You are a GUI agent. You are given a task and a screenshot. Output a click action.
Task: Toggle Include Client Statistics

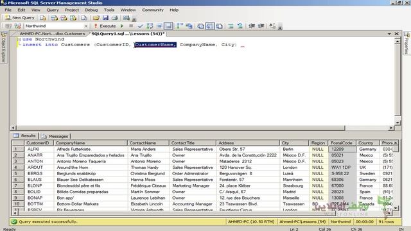pos(189,26)
